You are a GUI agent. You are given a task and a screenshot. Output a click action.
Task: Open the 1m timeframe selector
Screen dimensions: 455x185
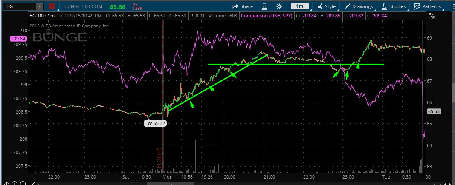[x=300, y=6]
